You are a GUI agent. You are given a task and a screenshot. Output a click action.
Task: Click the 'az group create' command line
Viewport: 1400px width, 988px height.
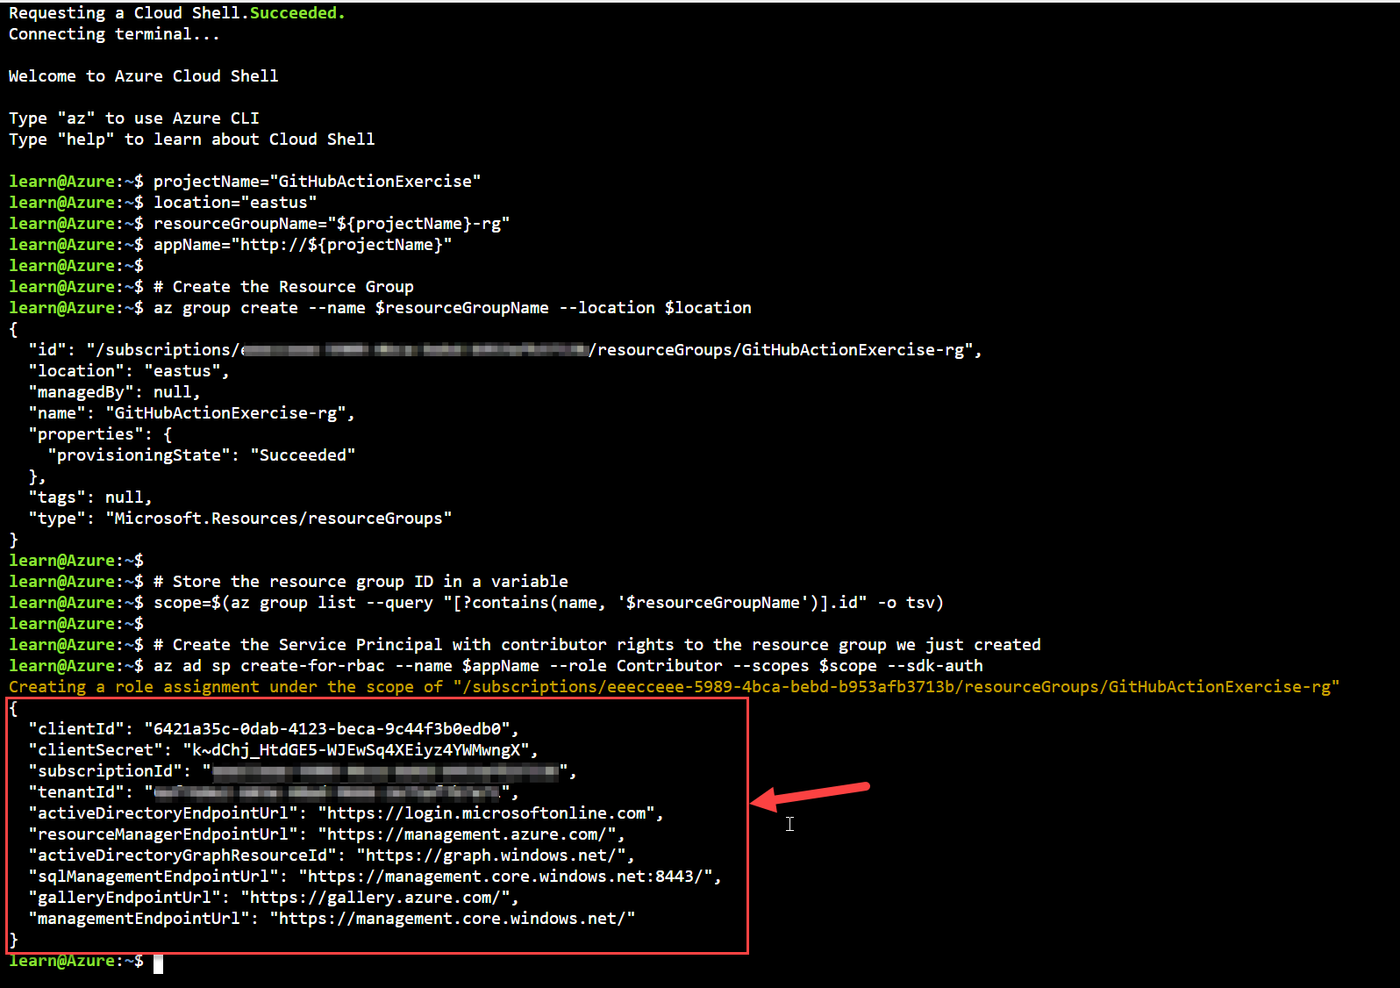[x=452, y=308]
